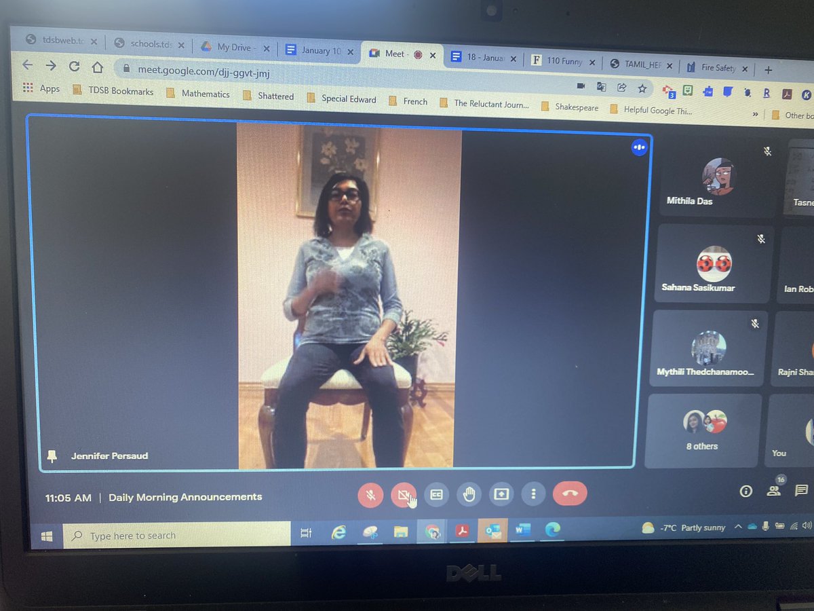Bookmark this page with star icon

(642, 88)
